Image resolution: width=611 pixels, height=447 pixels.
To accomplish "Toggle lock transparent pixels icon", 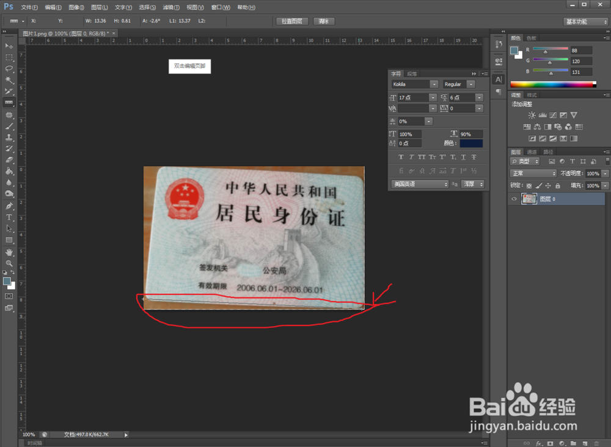I will 529,186.
